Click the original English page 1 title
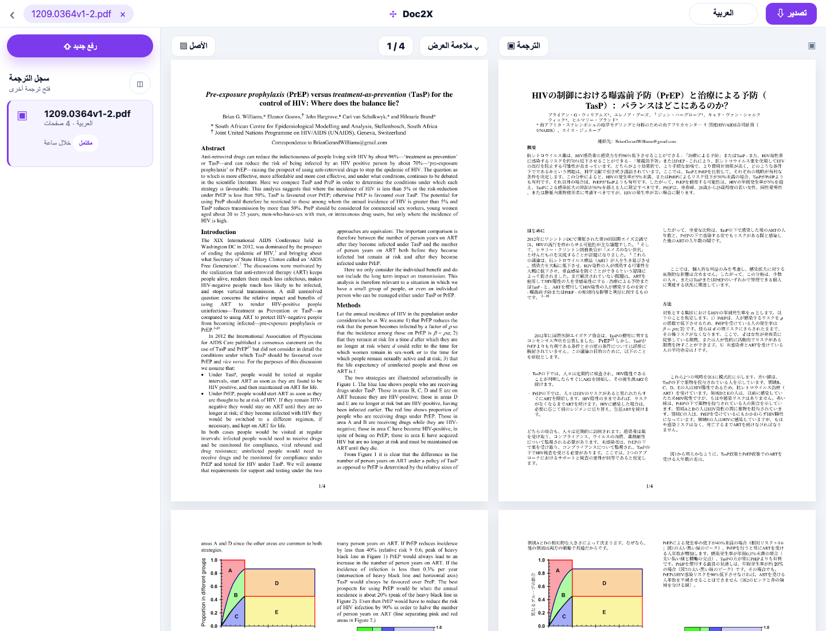 [329, 99]
